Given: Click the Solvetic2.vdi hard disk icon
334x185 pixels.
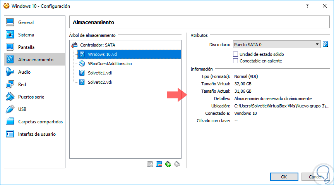Looking at the screenshot, I should [82, 82].
